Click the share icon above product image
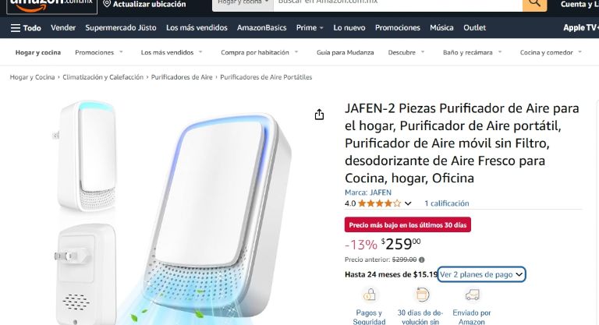The image size is (599, 325). [x=319, y=115]
